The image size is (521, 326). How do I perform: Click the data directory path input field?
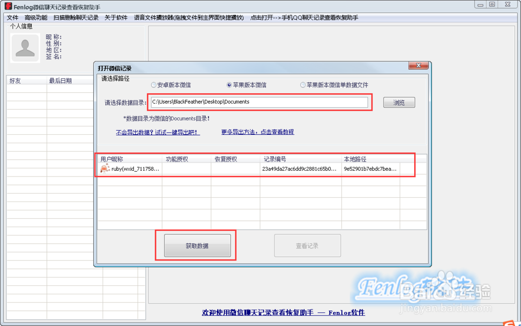[x=259, y=102]
